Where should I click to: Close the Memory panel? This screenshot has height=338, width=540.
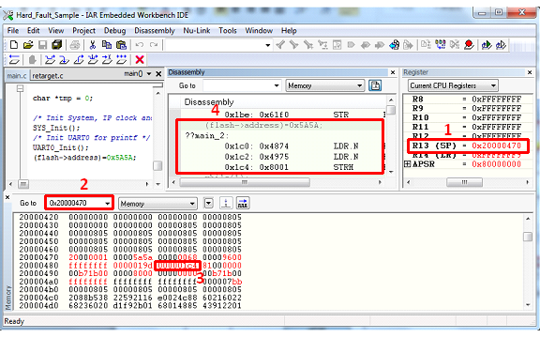tap(7, 197)
